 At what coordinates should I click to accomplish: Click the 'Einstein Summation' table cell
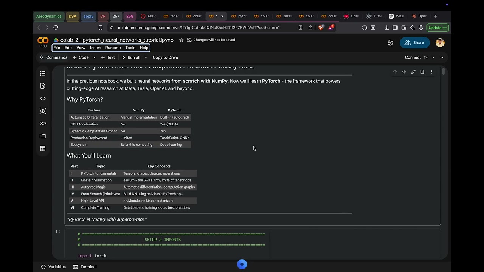(96, 180)
